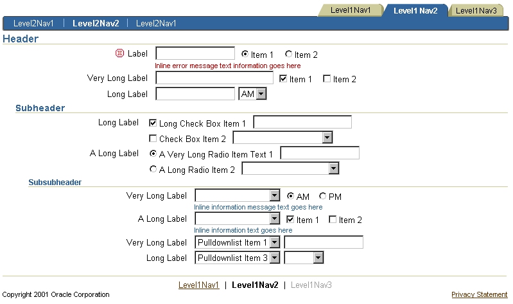Screen dimensions: 513x304
Task: Select A Long Radio Item 2
Action: point(153,169)
